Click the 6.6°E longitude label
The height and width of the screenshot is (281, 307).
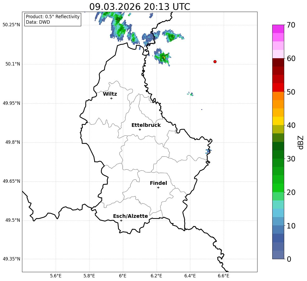224,276
